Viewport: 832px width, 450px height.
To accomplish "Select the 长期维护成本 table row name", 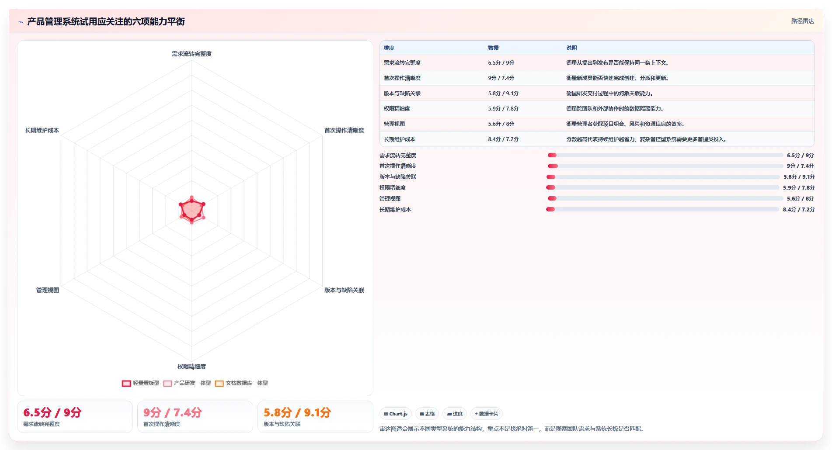I will point(400,139).
